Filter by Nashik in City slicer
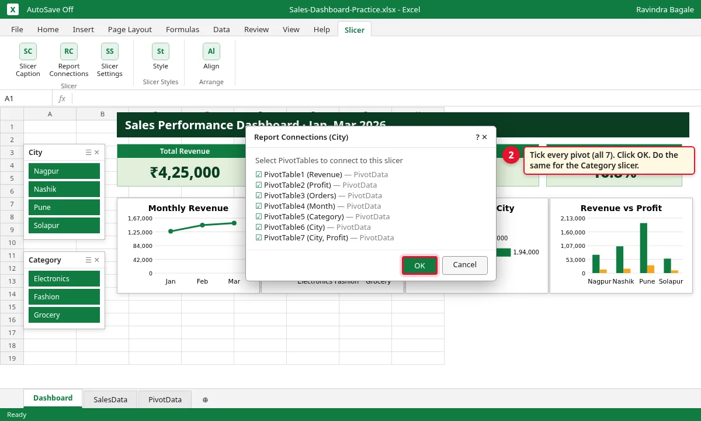The height and width of the screenshot is (421, 701). (x=64, y=189)
